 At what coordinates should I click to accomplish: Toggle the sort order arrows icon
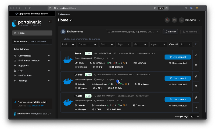coord(196,44)
